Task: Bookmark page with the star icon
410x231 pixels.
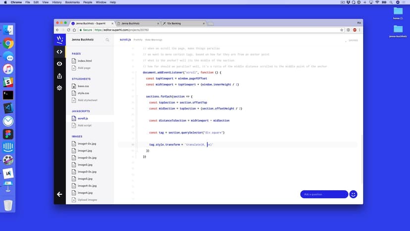Action: pos(342,30)
